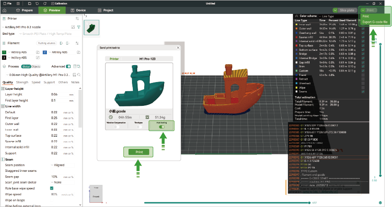Click the process settings list icon beside Advanced
Viewport: 392px width, 207px height.
75,66
